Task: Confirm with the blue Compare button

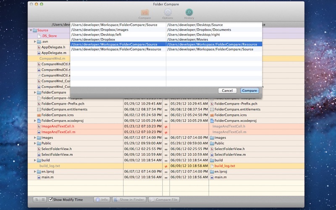Action: point(249,91)
